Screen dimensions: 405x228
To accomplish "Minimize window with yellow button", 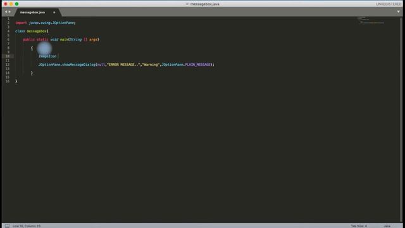I will 11,4.
